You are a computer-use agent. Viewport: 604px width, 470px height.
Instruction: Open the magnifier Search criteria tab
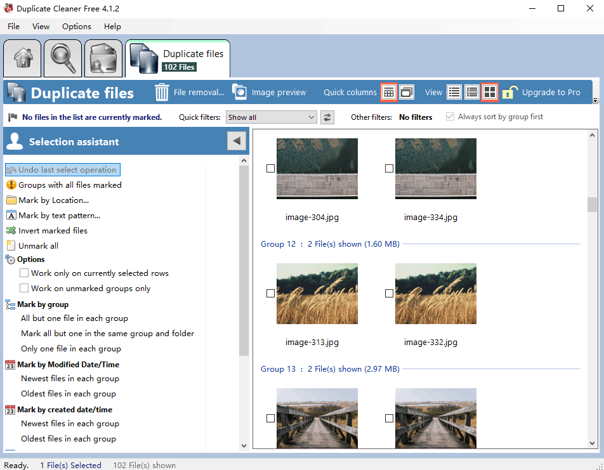[63, 58]
